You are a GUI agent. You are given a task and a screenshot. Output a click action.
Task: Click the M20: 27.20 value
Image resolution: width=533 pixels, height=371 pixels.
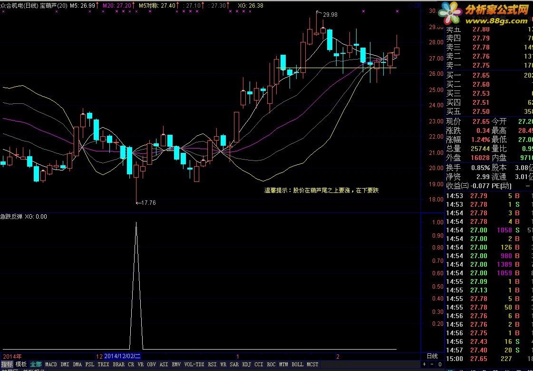(117, 5)
